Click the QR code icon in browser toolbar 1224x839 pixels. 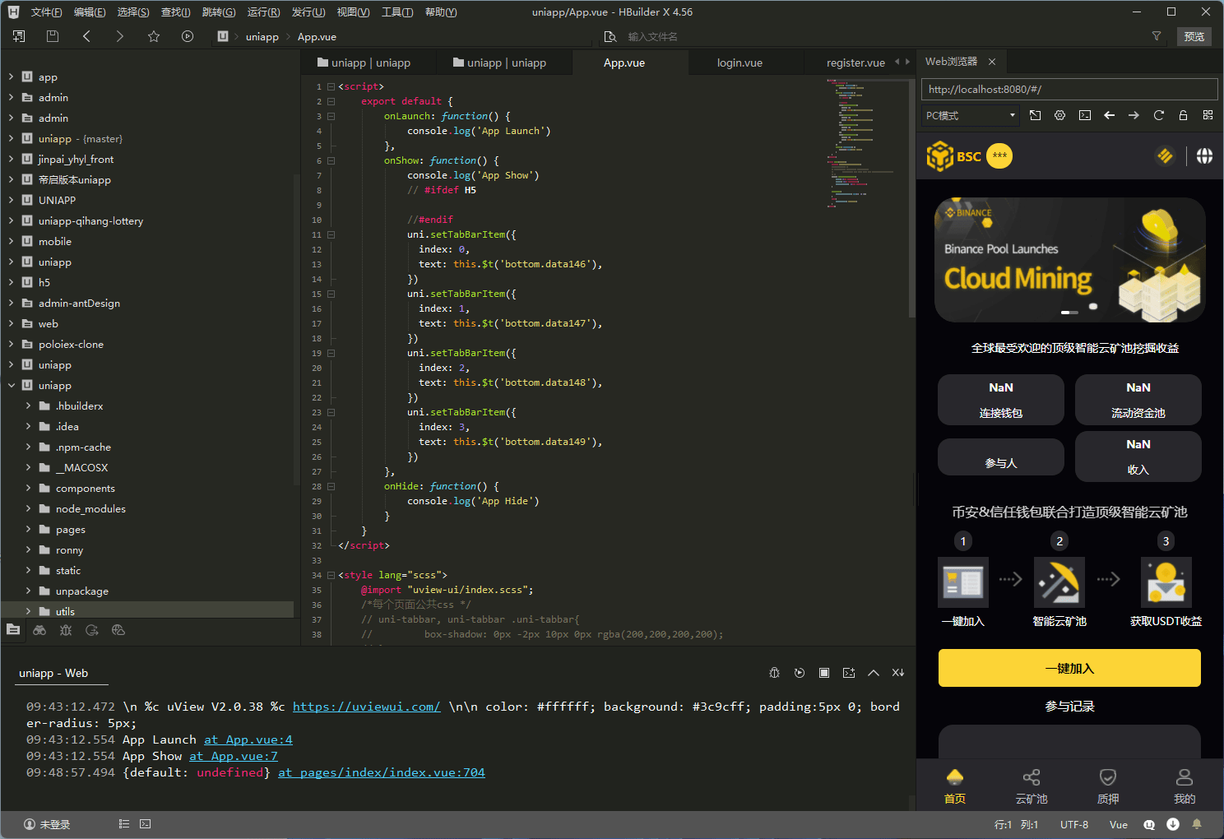pos(1208,115)
